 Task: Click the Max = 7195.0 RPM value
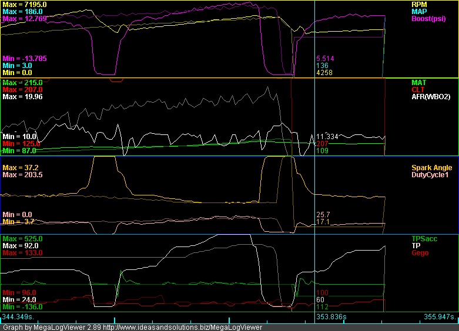(25, 5)
